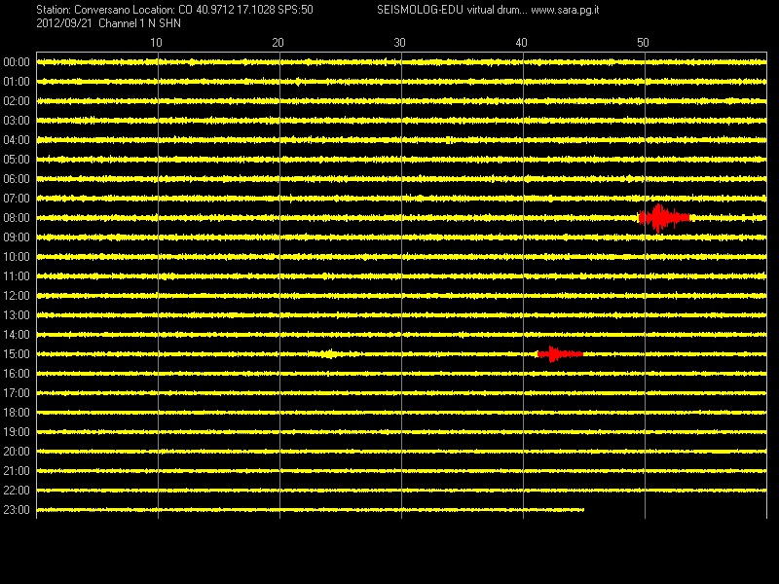The width and height of the screenshot is (779, 584).
Task: Click the 30 minute axis label
Action: [x=399, y=43]
